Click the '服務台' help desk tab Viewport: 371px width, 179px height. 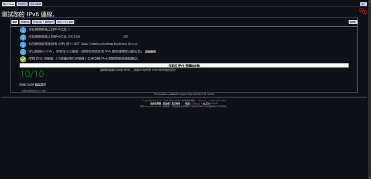pos(353,22)
